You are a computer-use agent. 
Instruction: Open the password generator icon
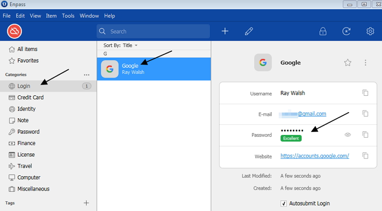click(x=347, y=32)
